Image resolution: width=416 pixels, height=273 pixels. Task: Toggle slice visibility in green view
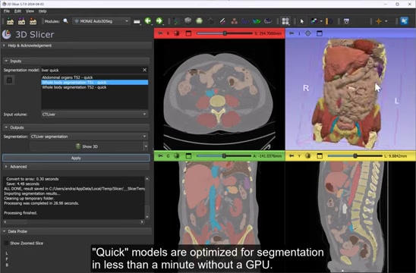tap(177, 156)
